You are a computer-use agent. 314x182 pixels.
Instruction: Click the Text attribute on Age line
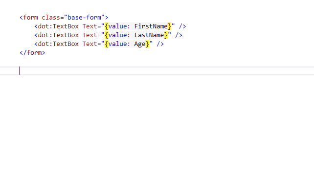[90, 44]
